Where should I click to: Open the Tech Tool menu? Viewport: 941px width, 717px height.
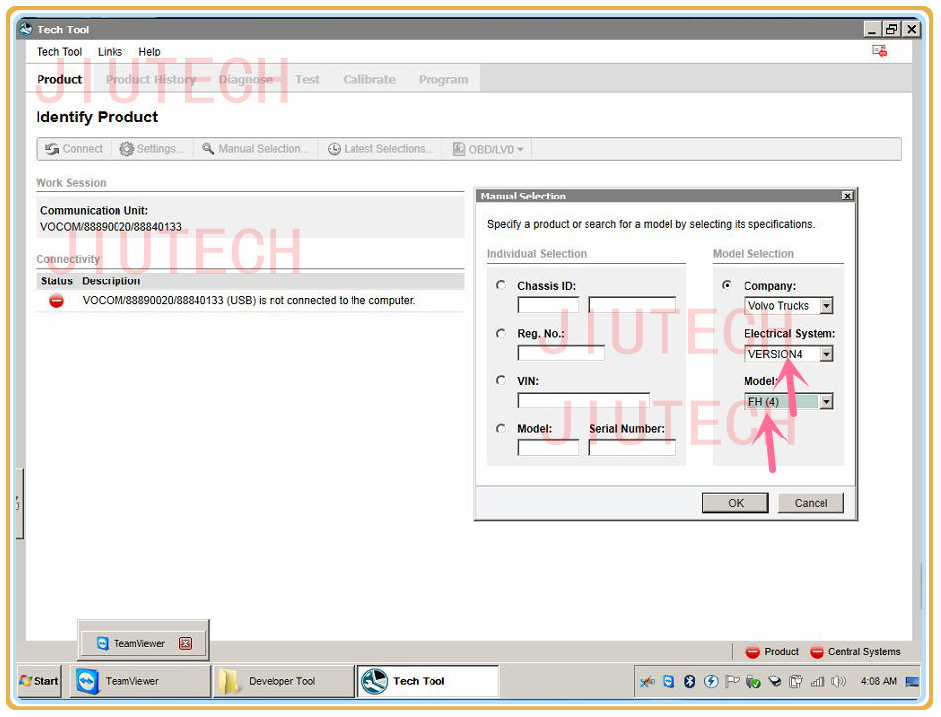(59, 52)
